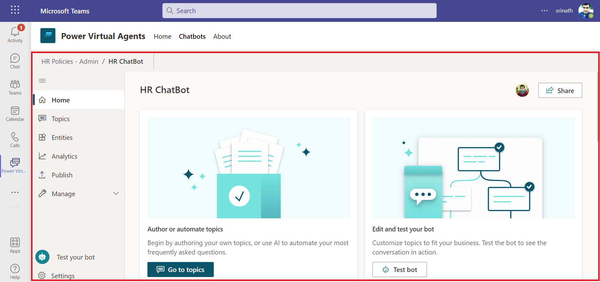Collapse the navigation with hamburger icon
600x282 pixels.
click(42, 81)
